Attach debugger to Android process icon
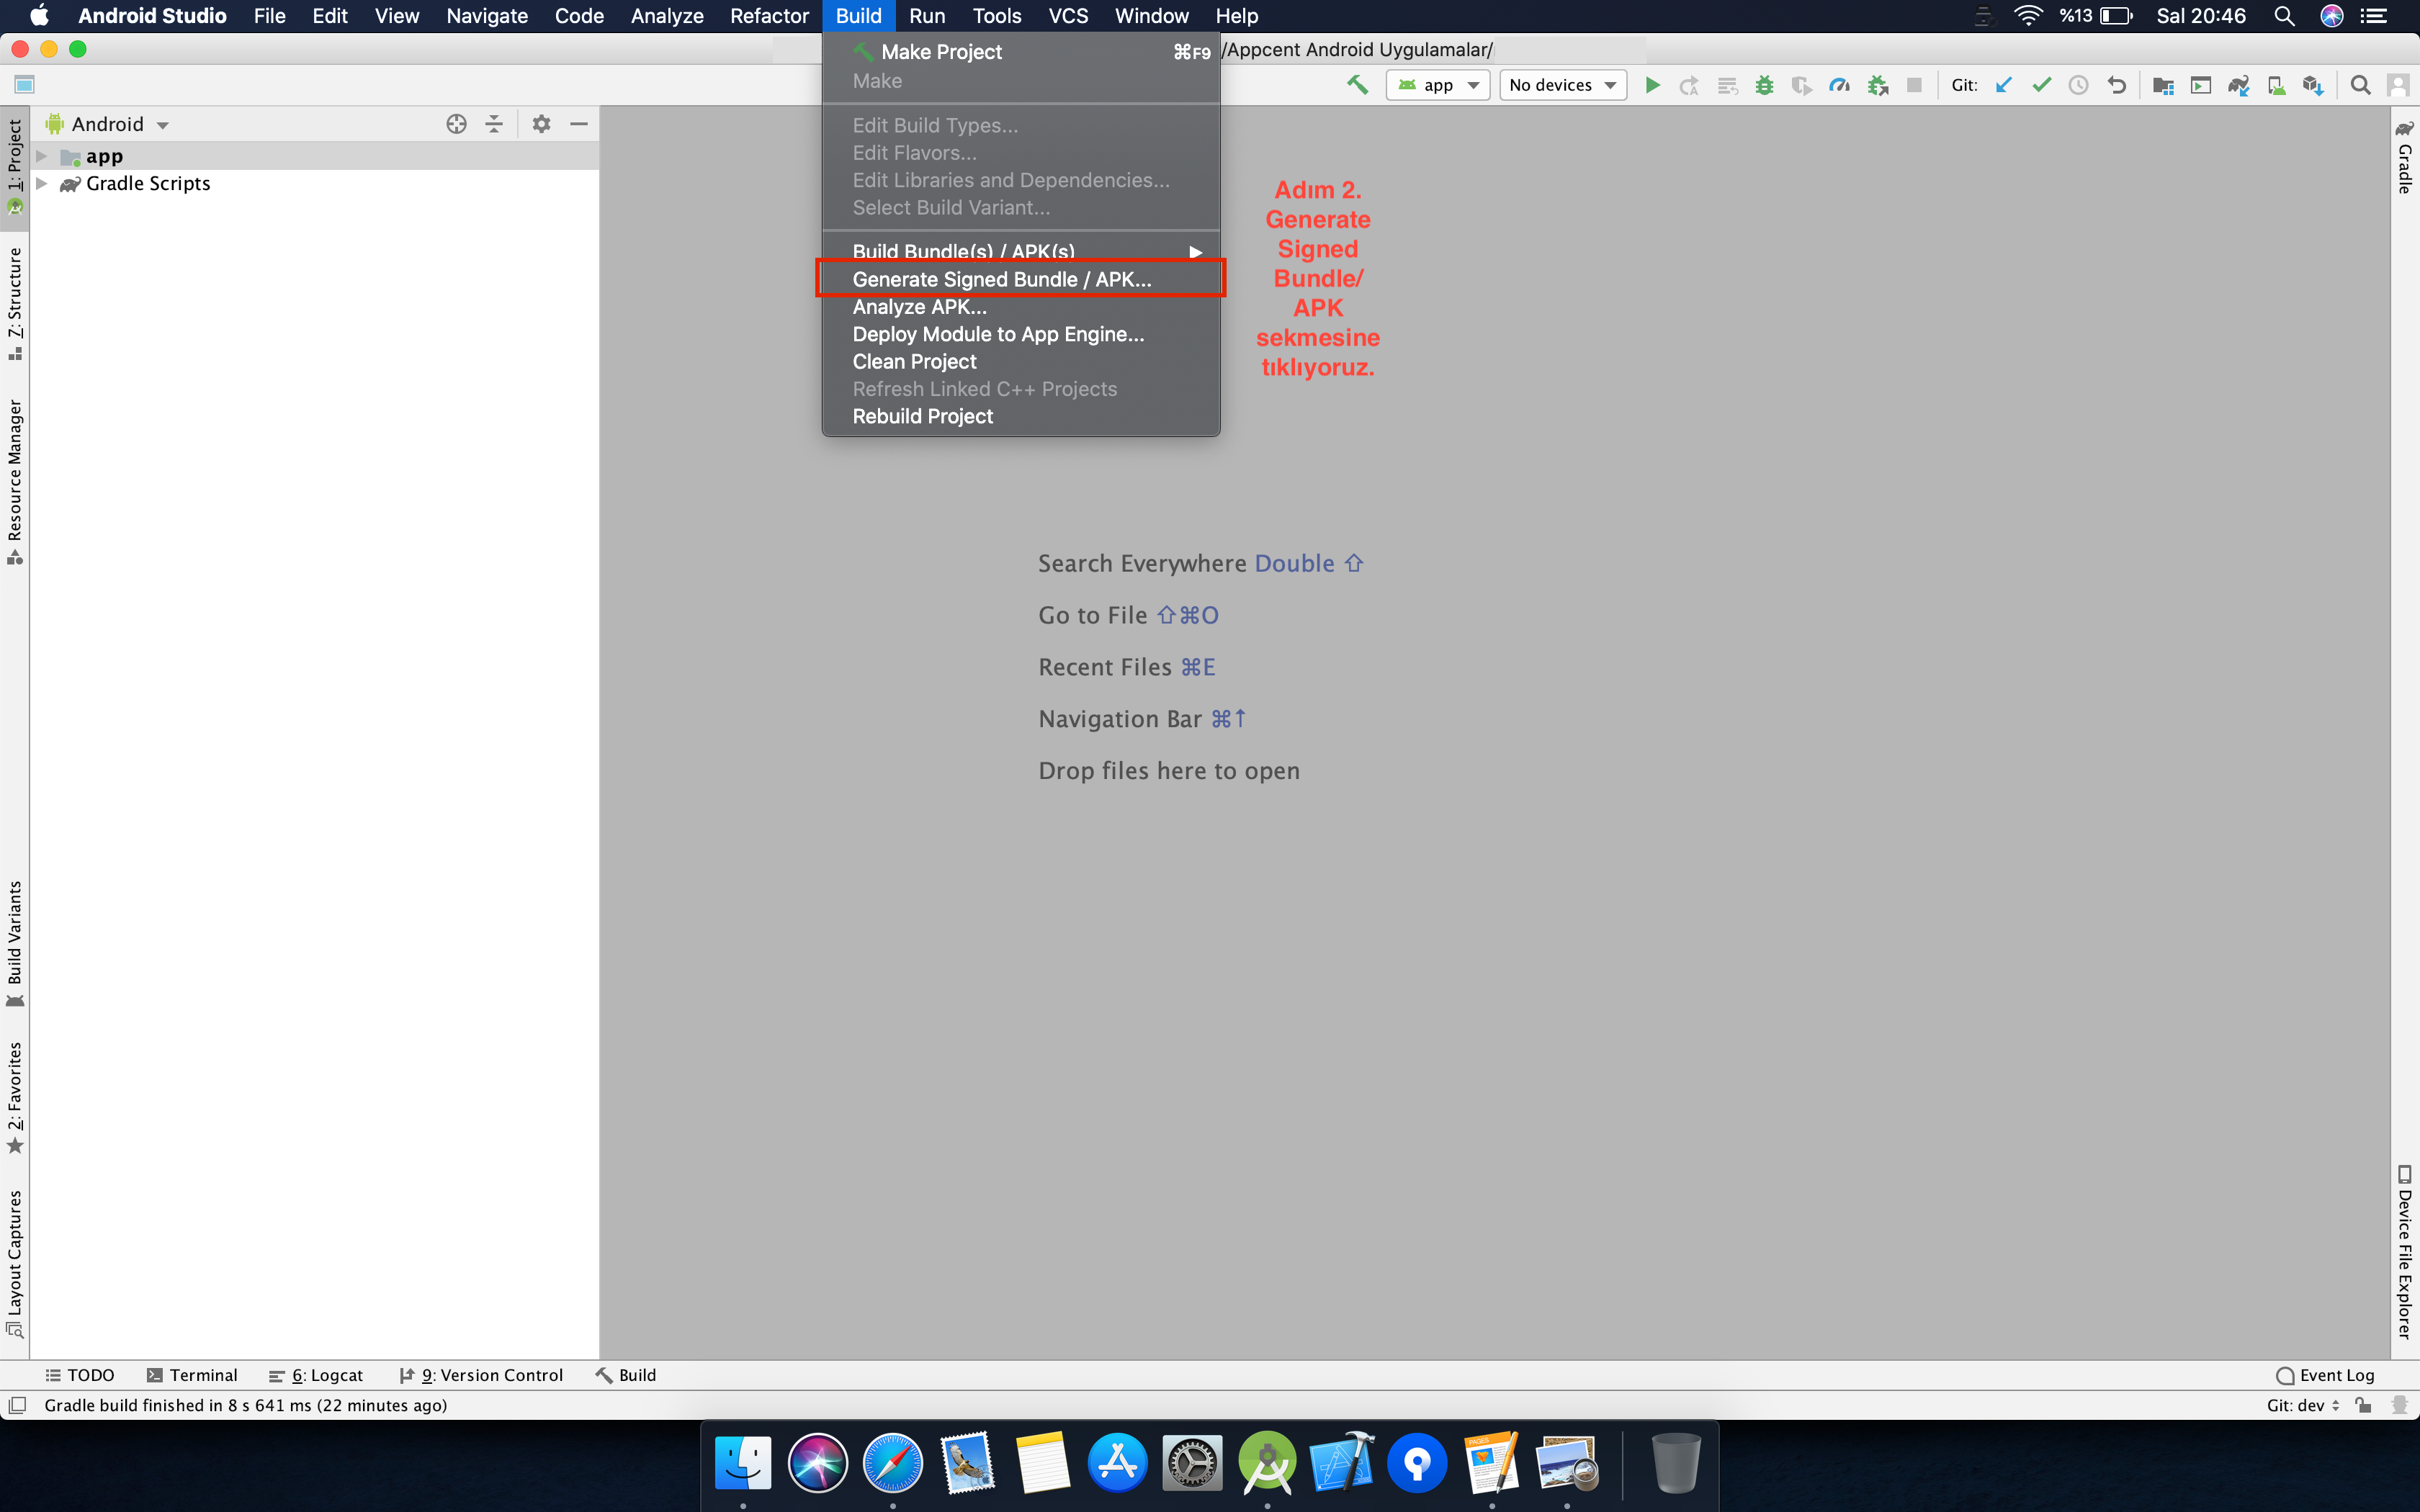2420x1512 pixels. click(1877, 85)
